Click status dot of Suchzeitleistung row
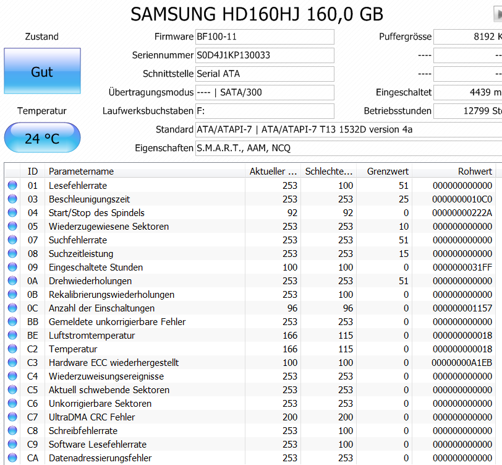Image resolution: width=502 pixels, height=465 pixels. click(x=12, y=254)
